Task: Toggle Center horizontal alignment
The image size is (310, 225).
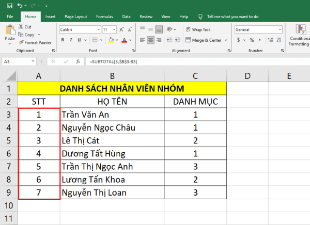Action: pyautogui.click(x=151, y=40)
